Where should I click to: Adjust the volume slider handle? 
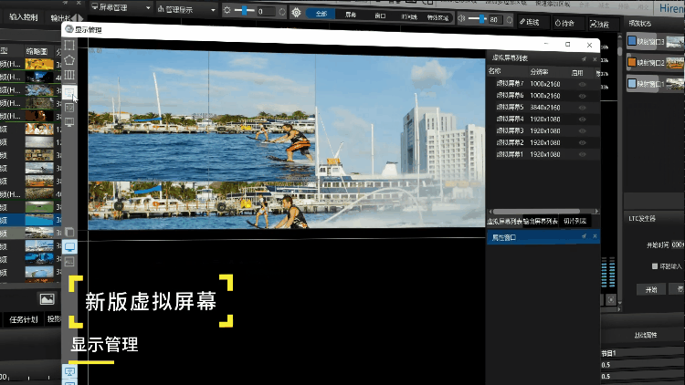tap(481, 19)
